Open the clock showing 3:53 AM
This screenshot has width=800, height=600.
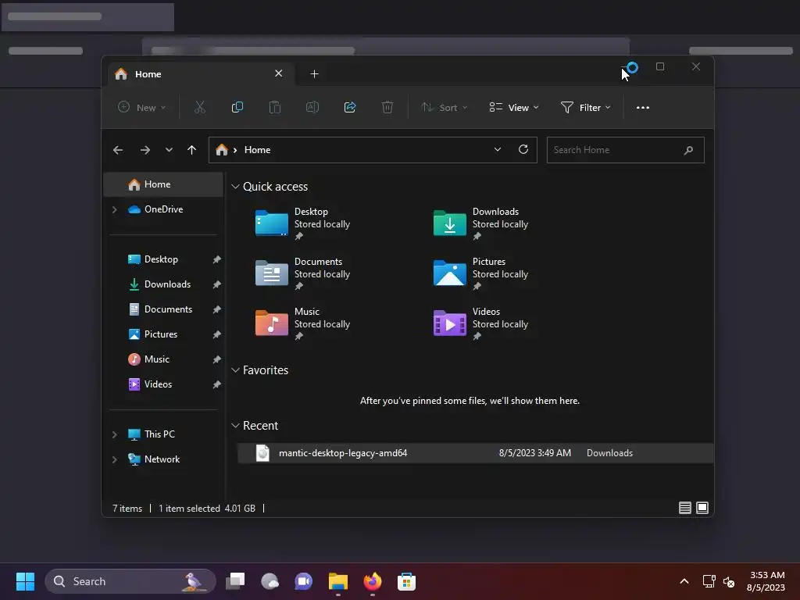[766, 581]
